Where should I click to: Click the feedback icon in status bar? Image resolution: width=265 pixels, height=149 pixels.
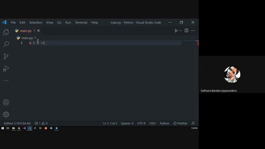(x=193, y=123)
